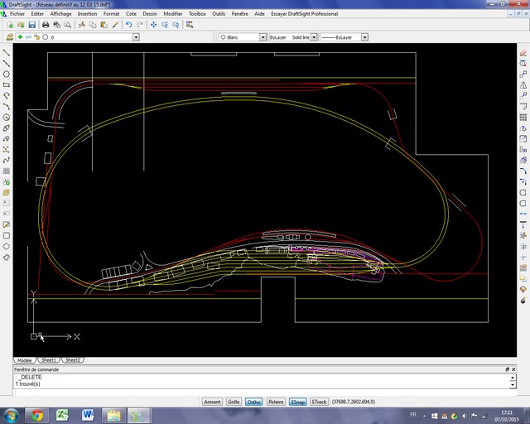Toggle layer 0 visibility green dot
The image size is (530, 424).
tap(20, 37)
